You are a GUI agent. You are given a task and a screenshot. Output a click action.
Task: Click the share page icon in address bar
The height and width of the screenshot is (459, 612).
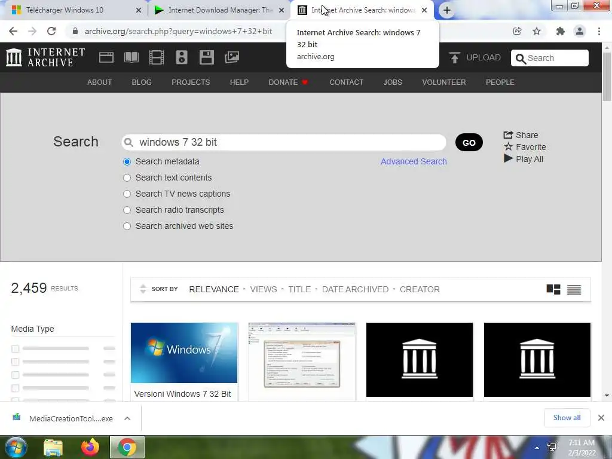coord(517,31)
